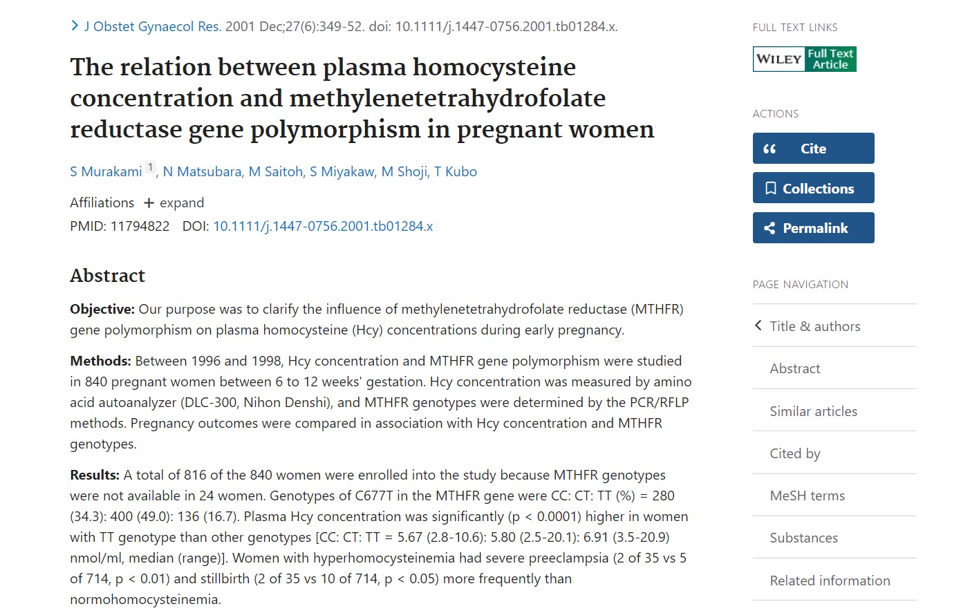Jump to Abstract in page navigation
Viewport: 961px width, 613px height.
coord(795,368)
